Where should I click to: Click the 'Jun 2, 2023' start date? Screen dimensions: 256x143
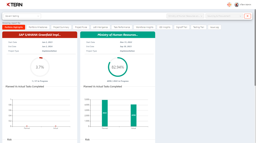click(x=47, y=42)
